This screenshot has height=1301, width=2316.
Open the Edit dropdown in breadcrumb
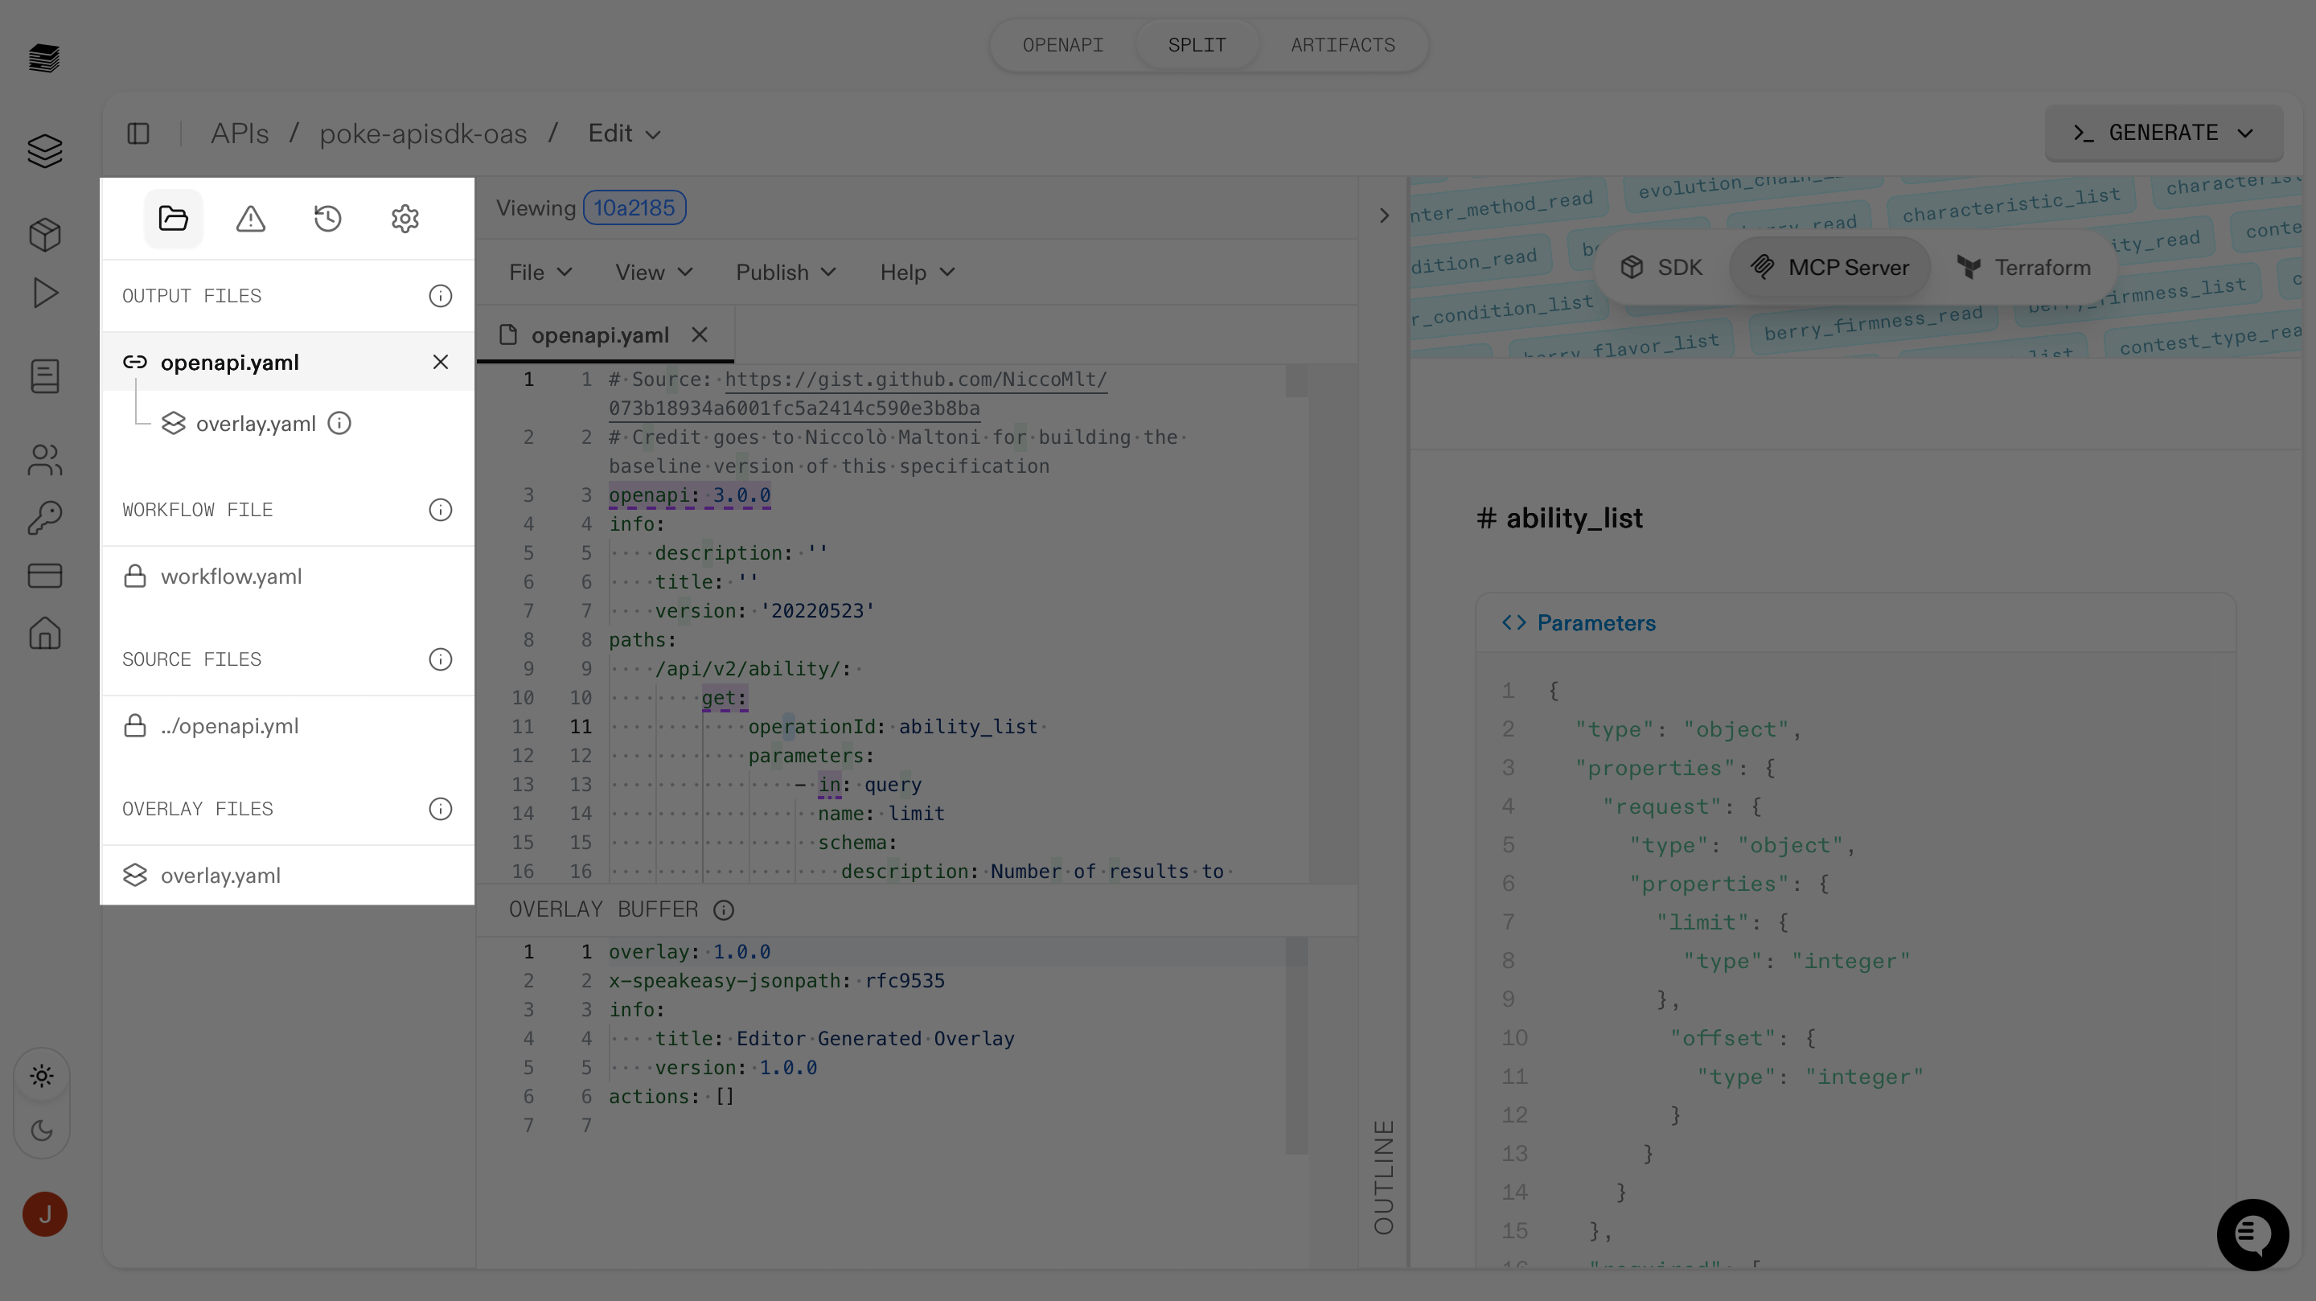pyautogui.click(x=624, y=133)
